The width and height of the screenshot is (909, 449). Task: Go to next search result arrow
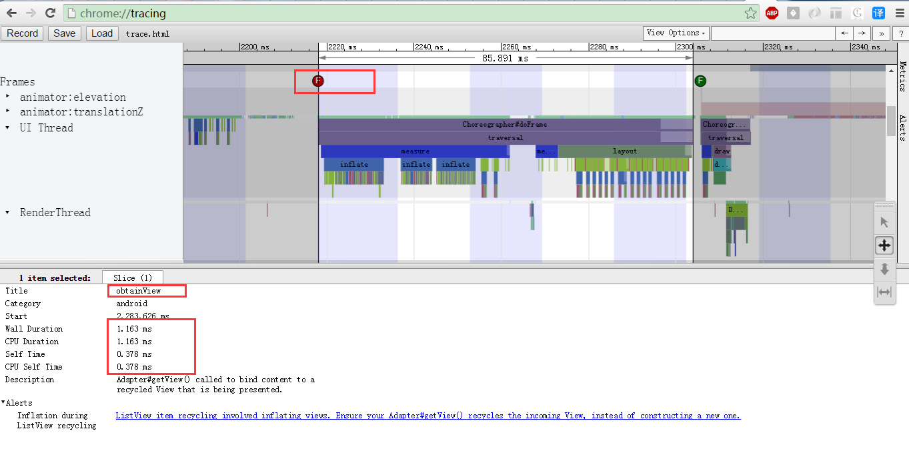(862, 33)
